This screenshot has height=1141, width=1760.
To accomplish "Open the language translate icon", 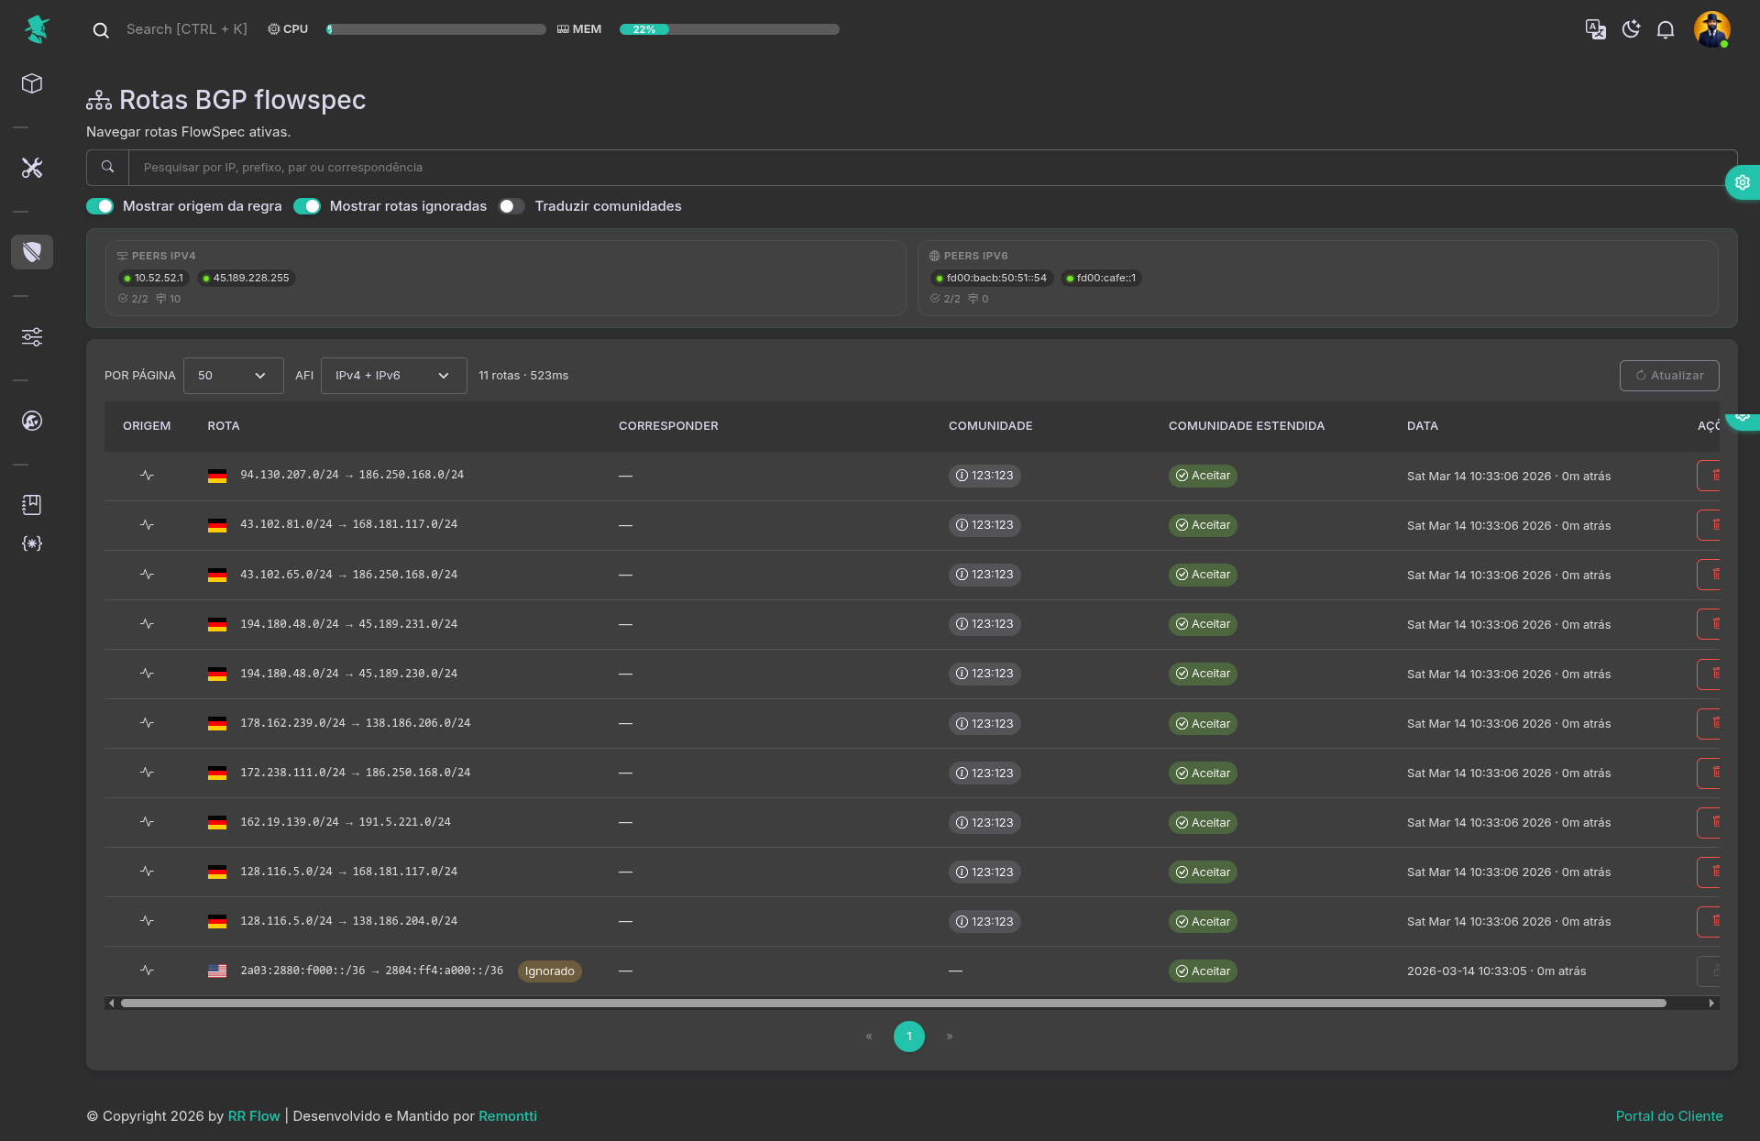I will 1596,29.
